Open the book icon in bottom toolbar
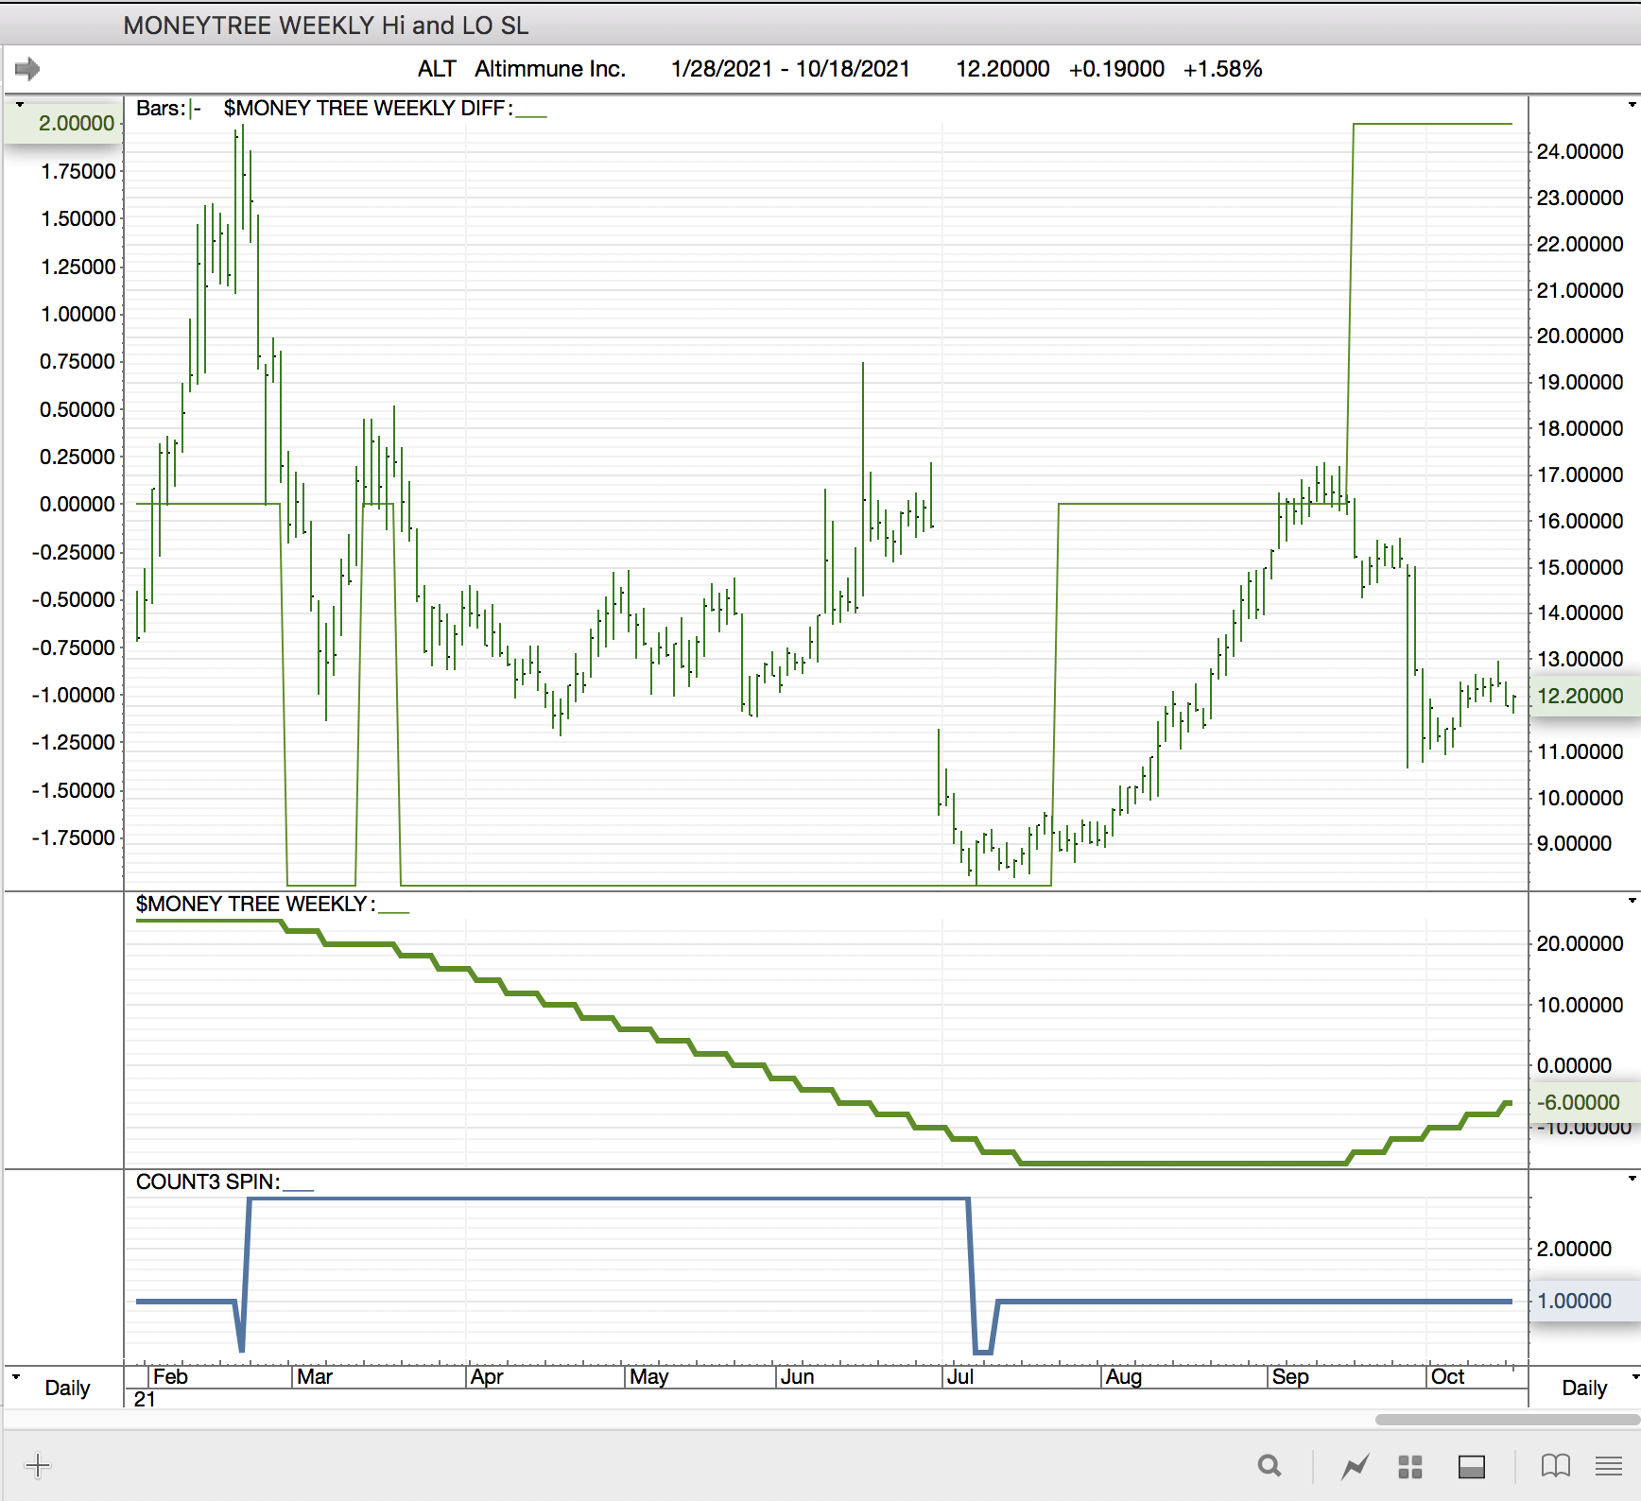The image size is (1641, 1501). coord(1555,1466)
